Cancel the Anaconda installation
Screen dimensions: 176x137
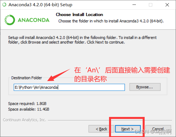pos(158,129)
